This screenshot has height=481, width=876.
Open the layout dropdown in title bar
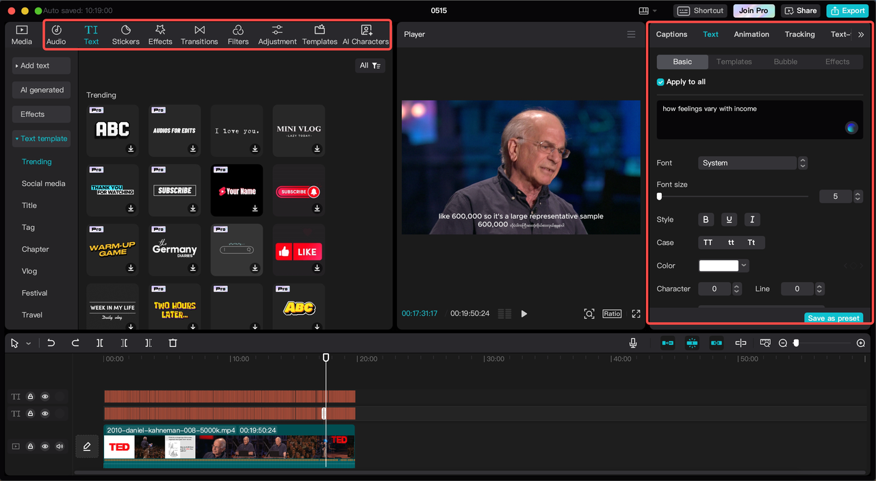click(647, 11)
